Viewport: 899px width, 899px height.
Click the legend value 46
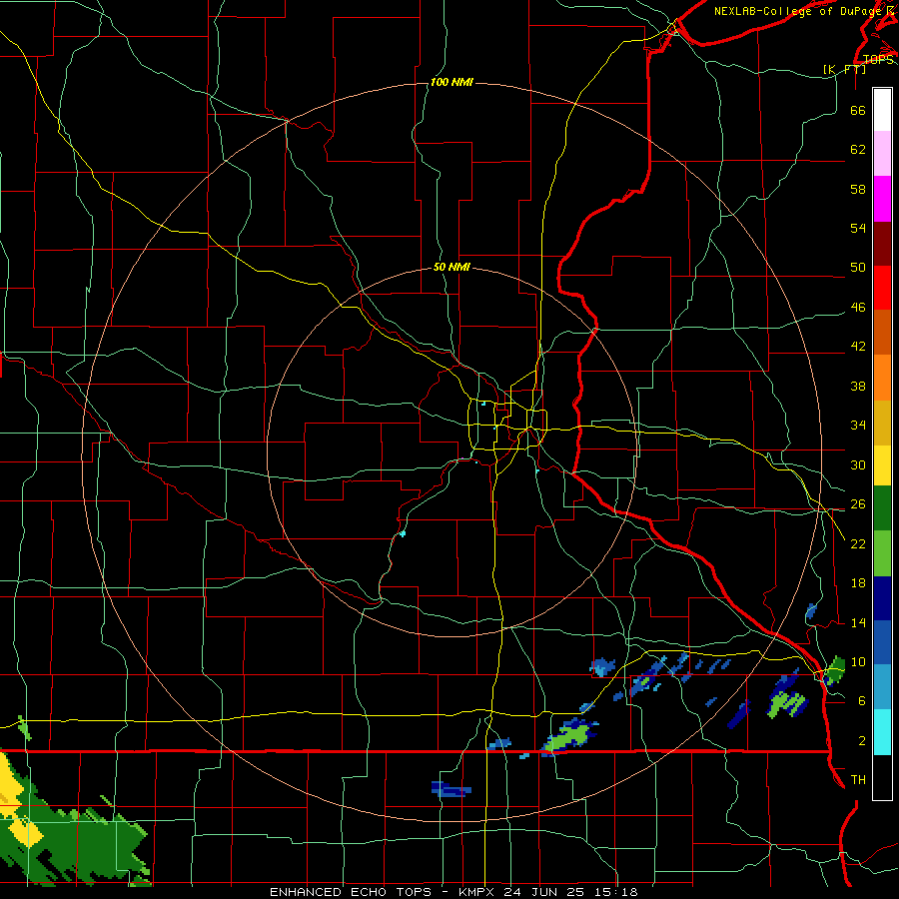coord(858,307)
